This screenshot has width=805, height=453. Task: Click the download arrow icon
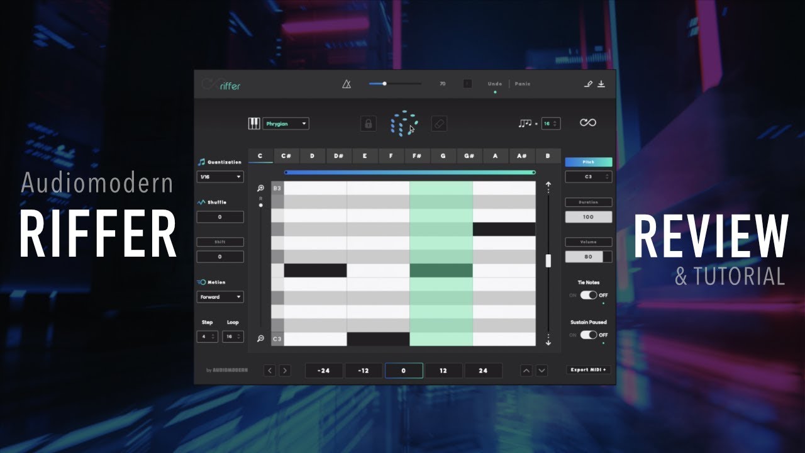(601, 84)
